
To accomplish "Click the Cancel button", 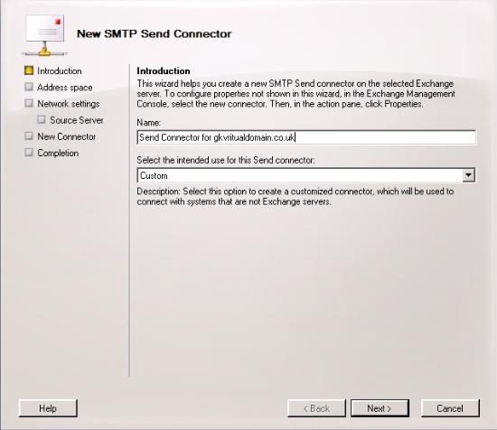I will (x=450, y=408).
